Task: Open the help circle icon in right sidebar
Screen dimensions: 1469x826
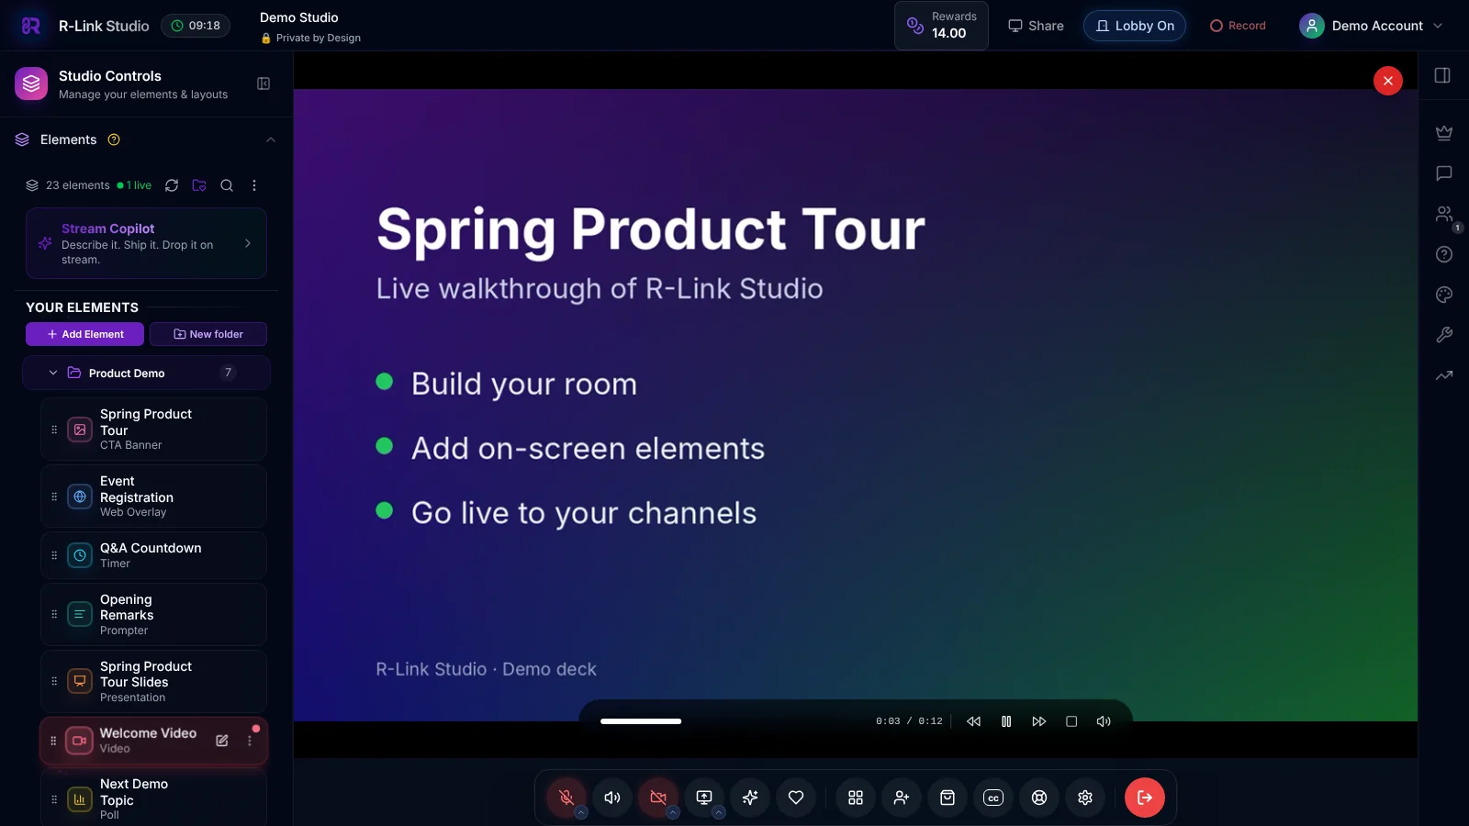Action: (x=1444, y=254)
